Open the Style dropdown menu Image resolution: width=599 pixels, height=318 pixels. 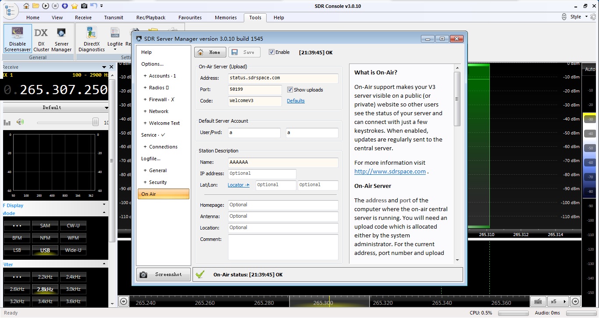[x=578, y=17]
